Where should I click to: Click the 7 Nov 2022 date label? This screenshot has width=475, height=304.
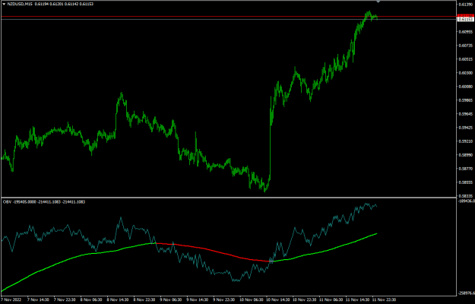[10, 299]
